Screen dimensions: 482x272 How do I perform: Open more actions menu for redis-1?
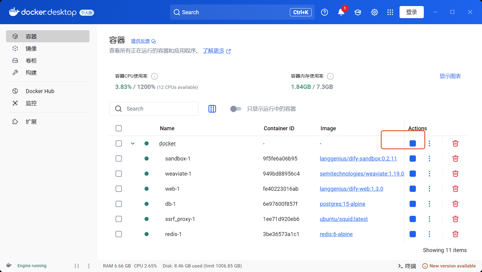[x=429, y=234]
